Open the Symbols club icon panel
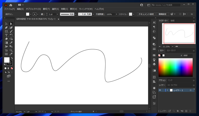199x116 pixels. (154, 64)
